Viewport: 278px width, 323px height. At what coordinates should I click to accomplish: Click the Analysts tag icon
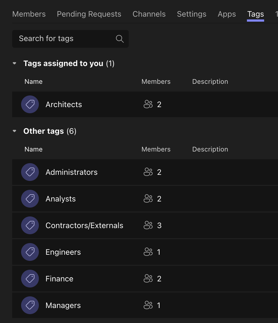[30, 199]
